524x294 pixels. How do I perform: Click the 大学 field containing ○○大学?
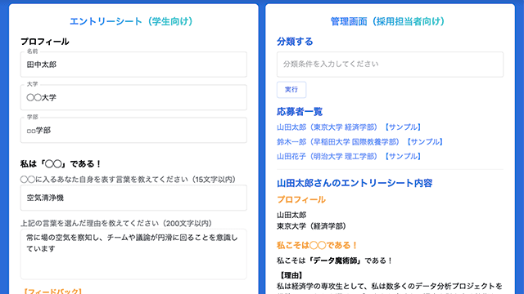click(x=133, y=97)
